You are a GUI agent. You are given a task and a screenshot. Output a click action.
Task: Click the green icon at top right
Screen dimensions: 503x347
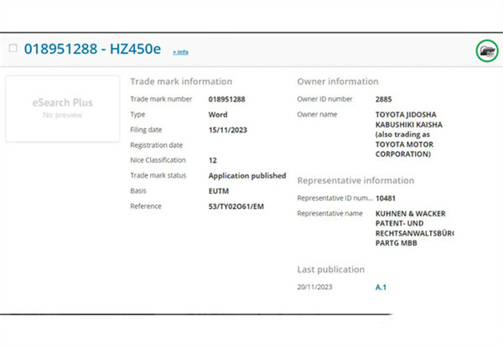click(x=486, y=50)
